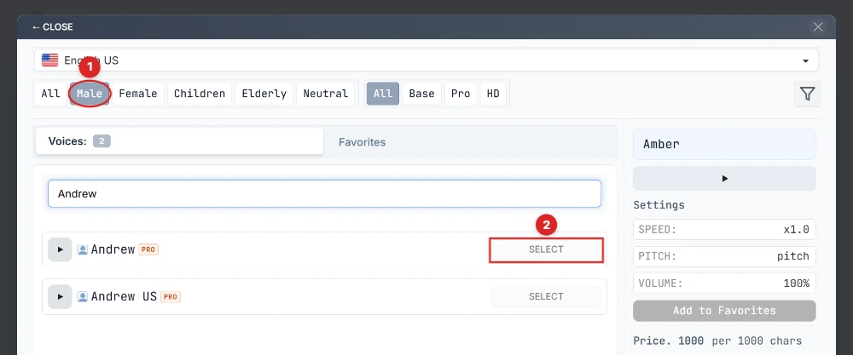The height and width of the screenshot is (355, 853).
Task: Play the Andrew voice preview
Action: click(61, 249)
